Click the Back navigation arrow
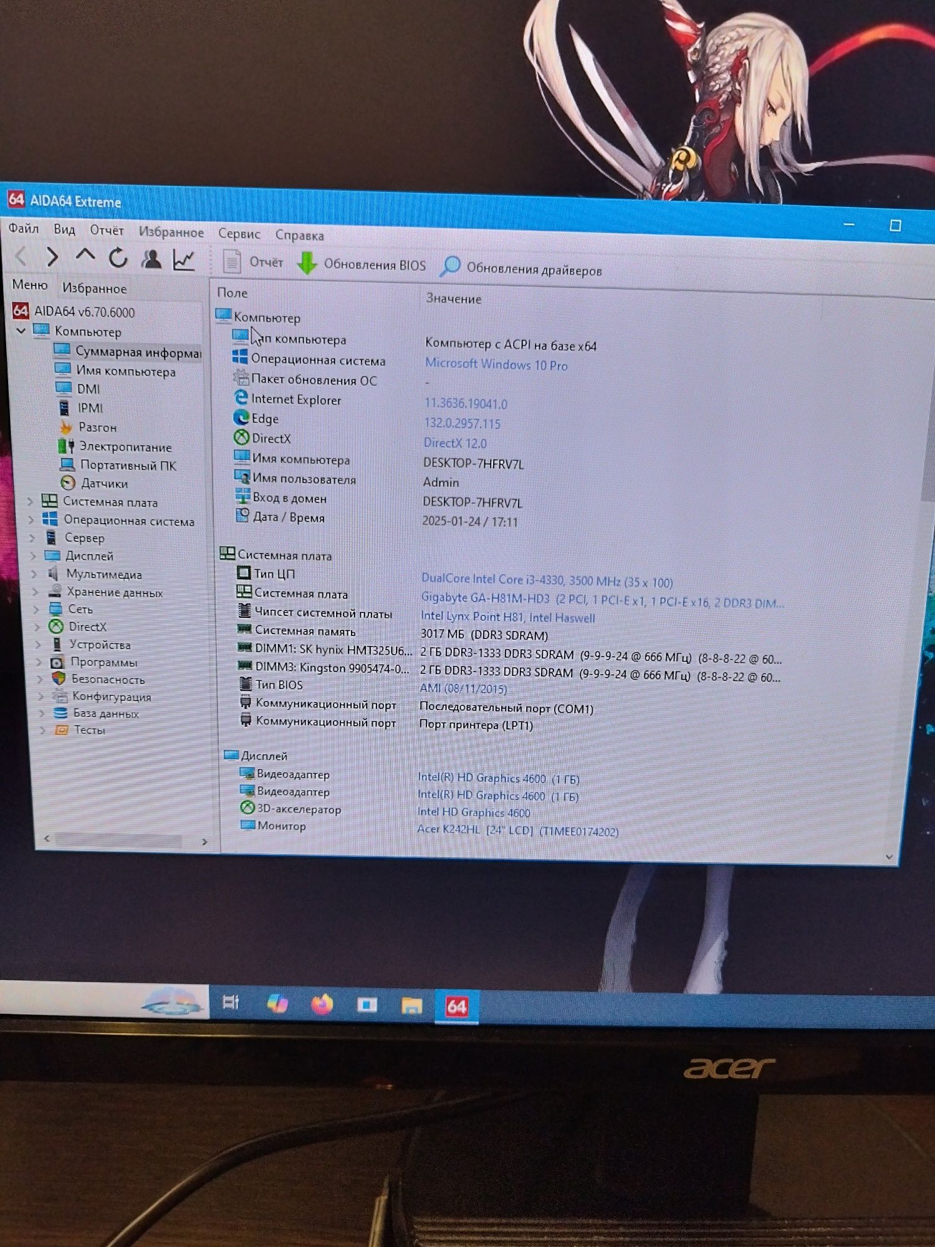 (21, 256)
